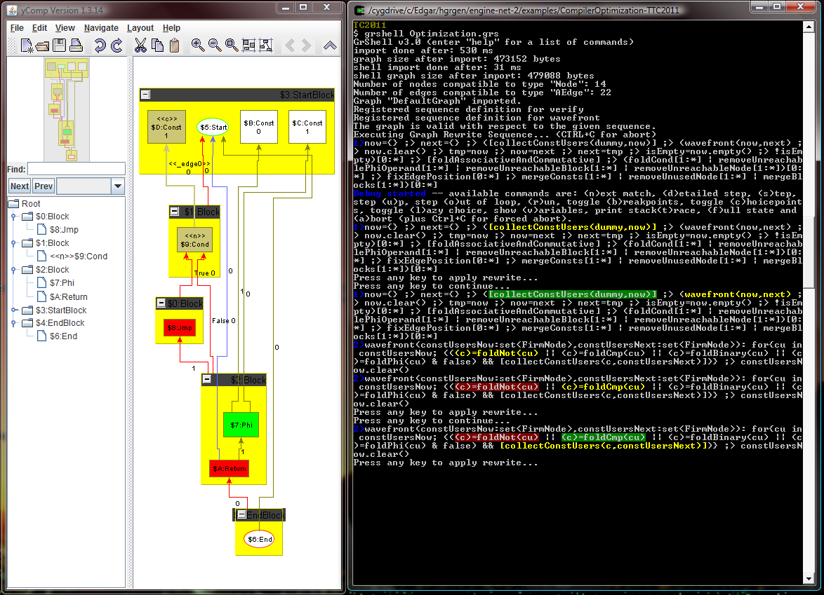The image size is (824, 595).
Task: Open the dropdown next to Prev button
Action: tap(117, 186)
